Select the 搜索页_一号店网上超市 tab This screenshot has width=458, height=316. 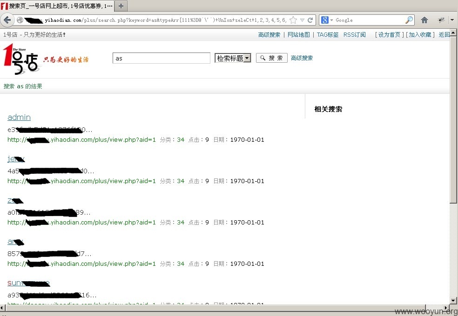57,6
